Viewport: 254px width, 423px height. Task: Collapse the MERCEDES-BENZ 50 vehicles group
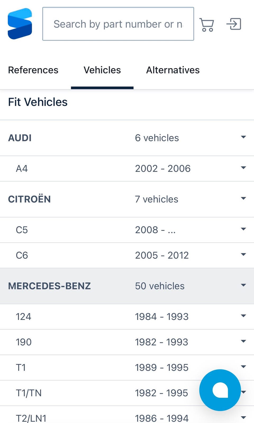click(x=243, y=285)
